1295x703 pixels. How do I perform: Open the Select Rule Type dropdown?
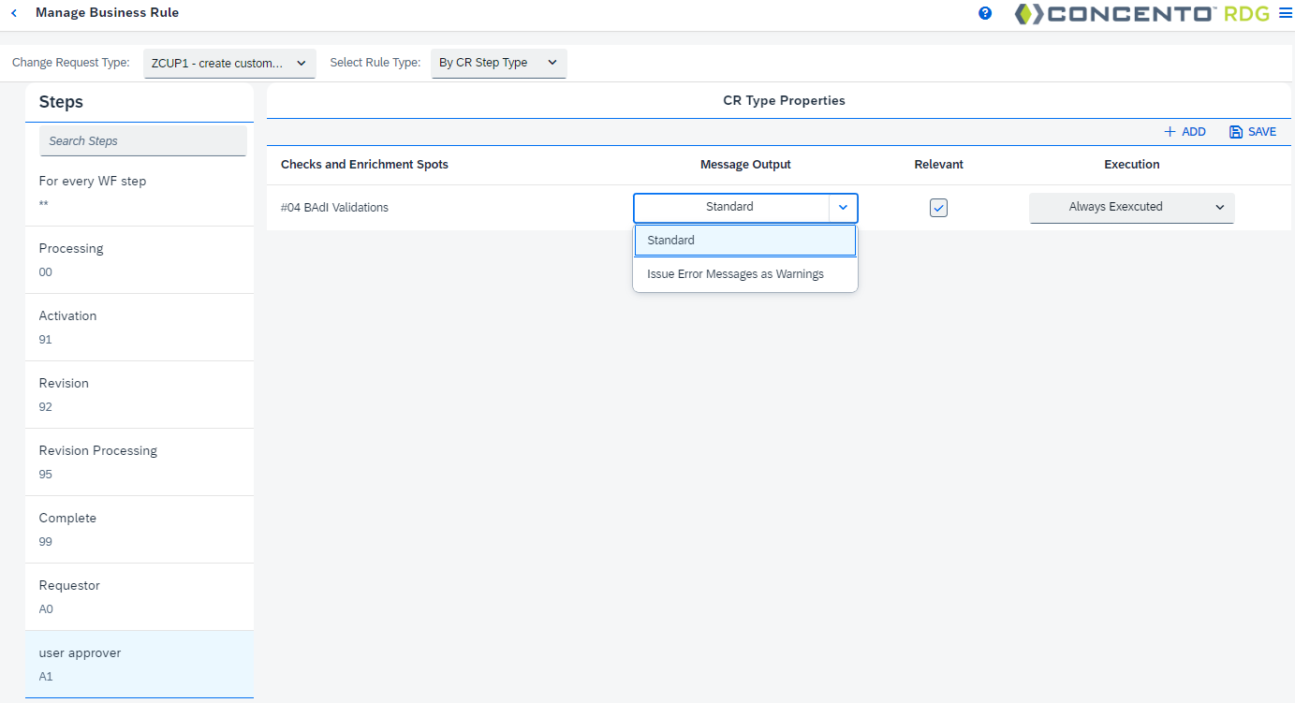pyautogui.click(x=498, y=64)
